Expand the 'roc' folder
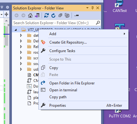 click(x=21, y=52)
